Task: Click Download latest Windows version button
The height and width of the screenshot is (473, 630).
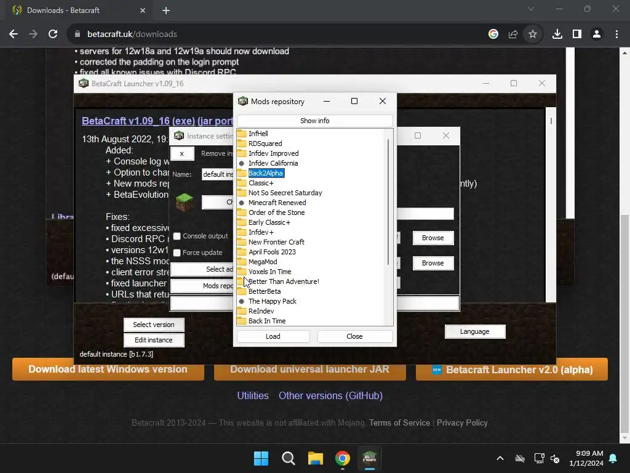Action: (108, 370)
